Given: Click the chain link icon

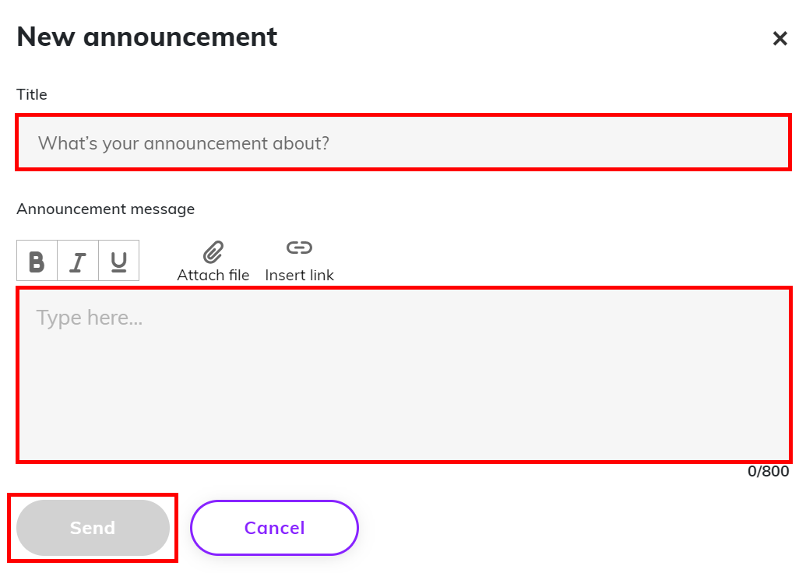Looking at the screenshot, I should (x=299, y=248).
